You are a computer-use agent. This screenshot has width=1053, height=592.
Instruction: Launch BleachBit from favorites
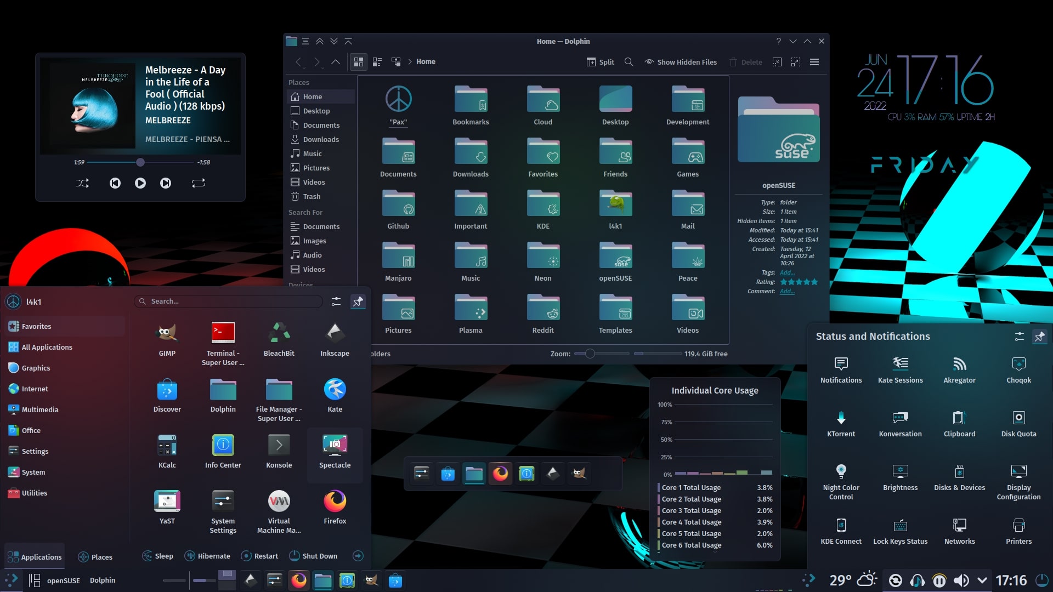click(279, 340)
